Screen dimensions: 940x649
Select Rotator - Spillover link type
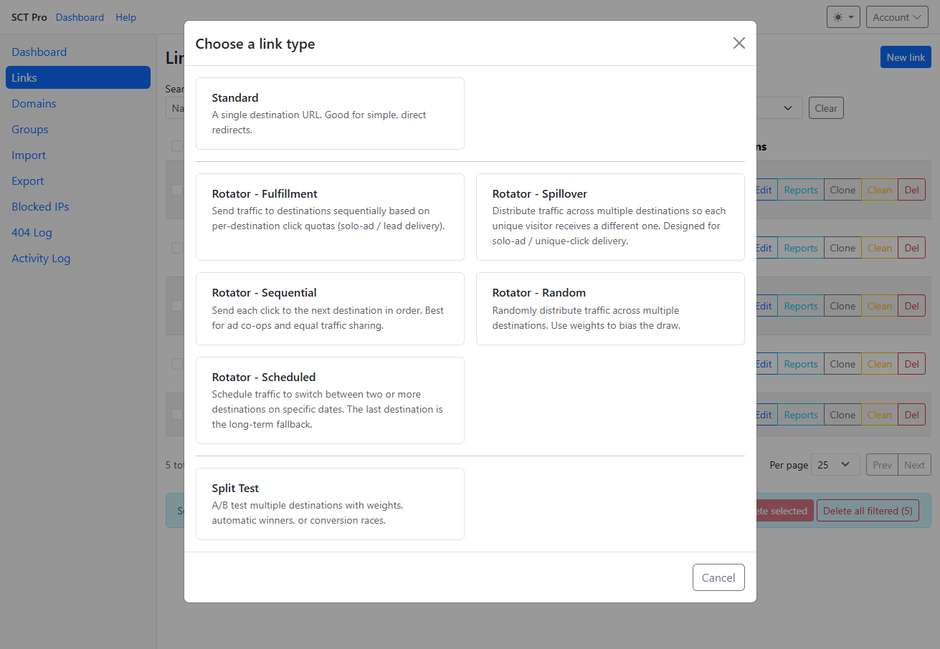point(610,217)
